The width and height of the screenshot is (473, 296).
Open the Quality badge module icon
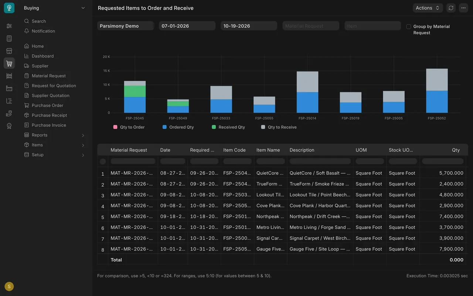(x=9, y=126)
